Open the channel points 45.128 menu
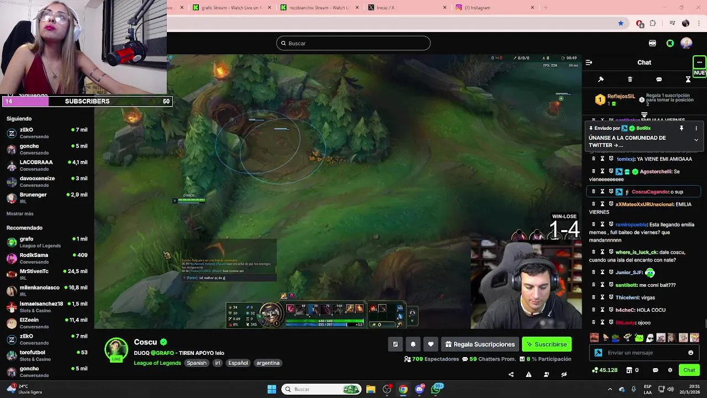Screen dimensions: 707x398 coord(604,370)
